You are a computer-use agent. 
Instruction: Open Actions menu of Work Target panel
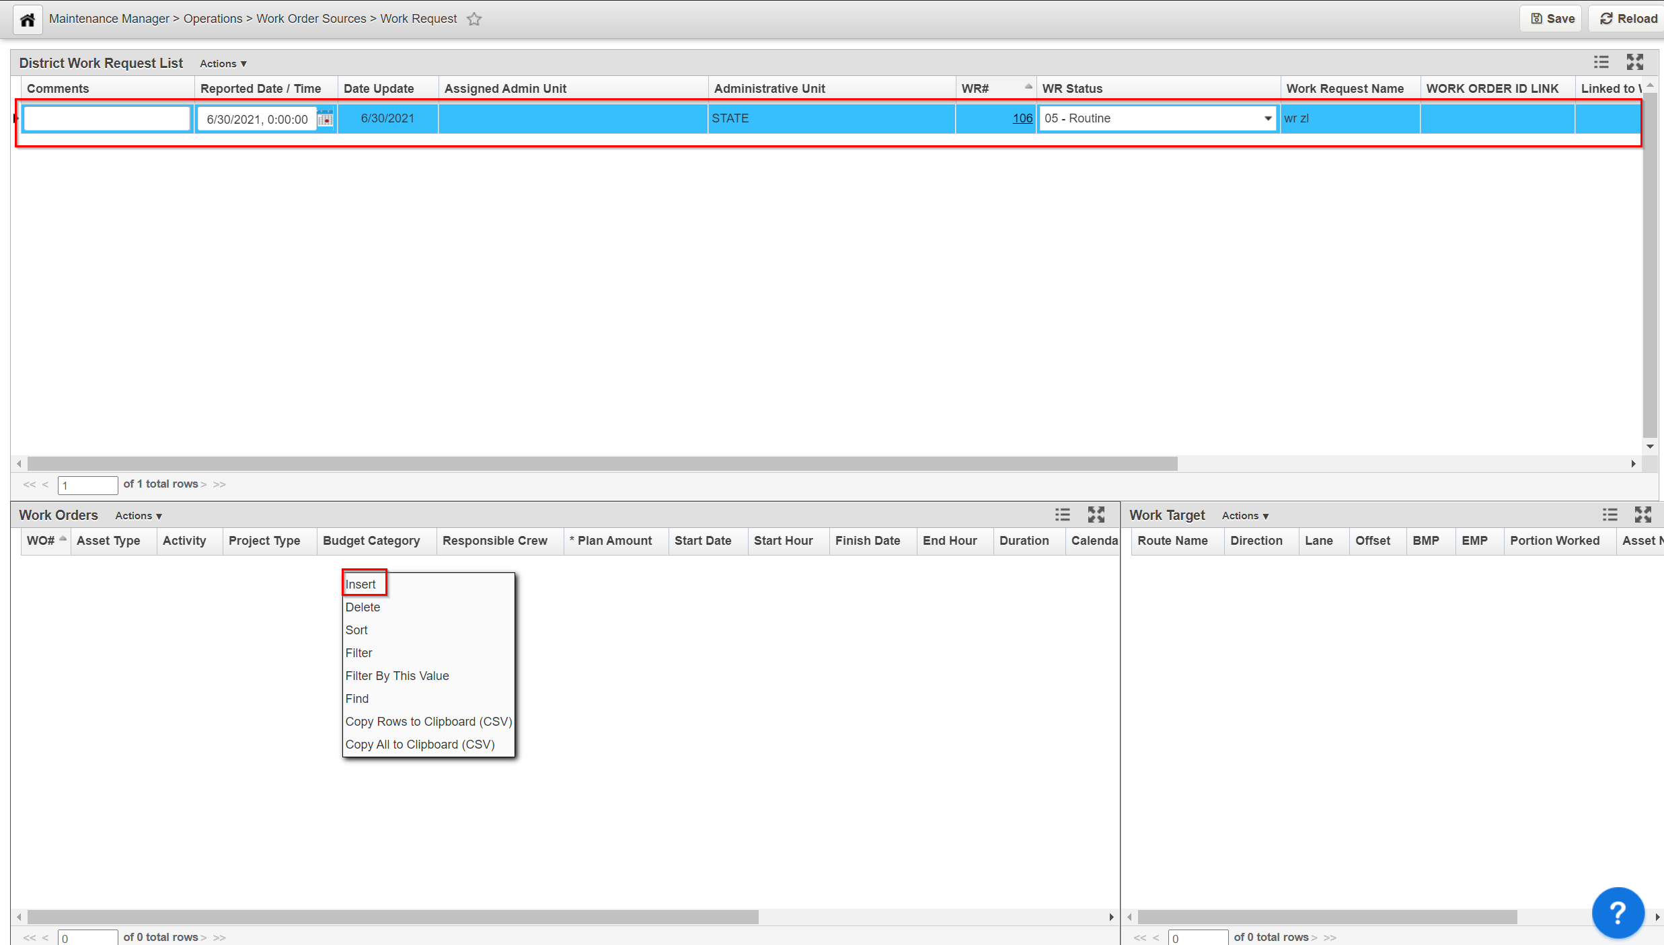[1245, 516]
